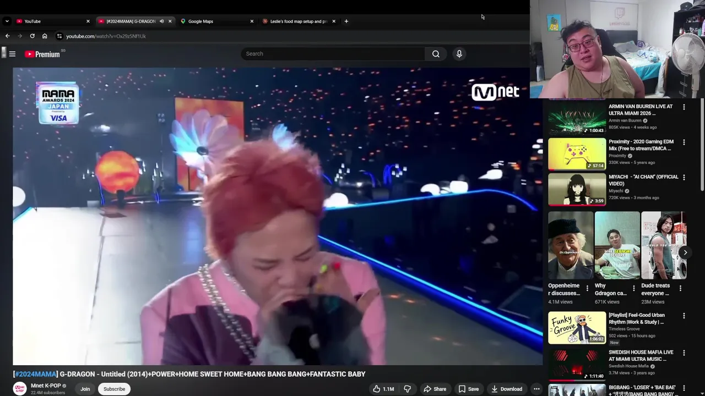Open the YouTube hamburger guide menu
This screenshot has height=396, width=705.
[12, 54]
